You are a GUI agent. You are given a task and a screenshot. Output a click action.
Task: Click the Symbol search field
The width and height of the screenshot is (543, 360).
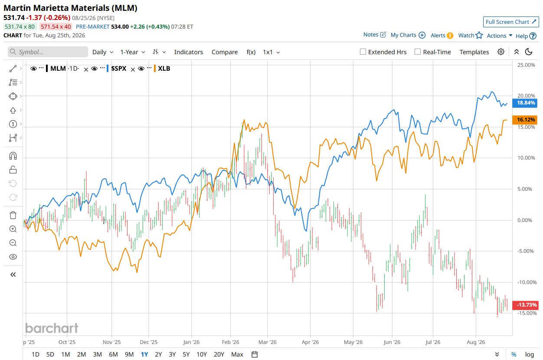click(48, 52)
